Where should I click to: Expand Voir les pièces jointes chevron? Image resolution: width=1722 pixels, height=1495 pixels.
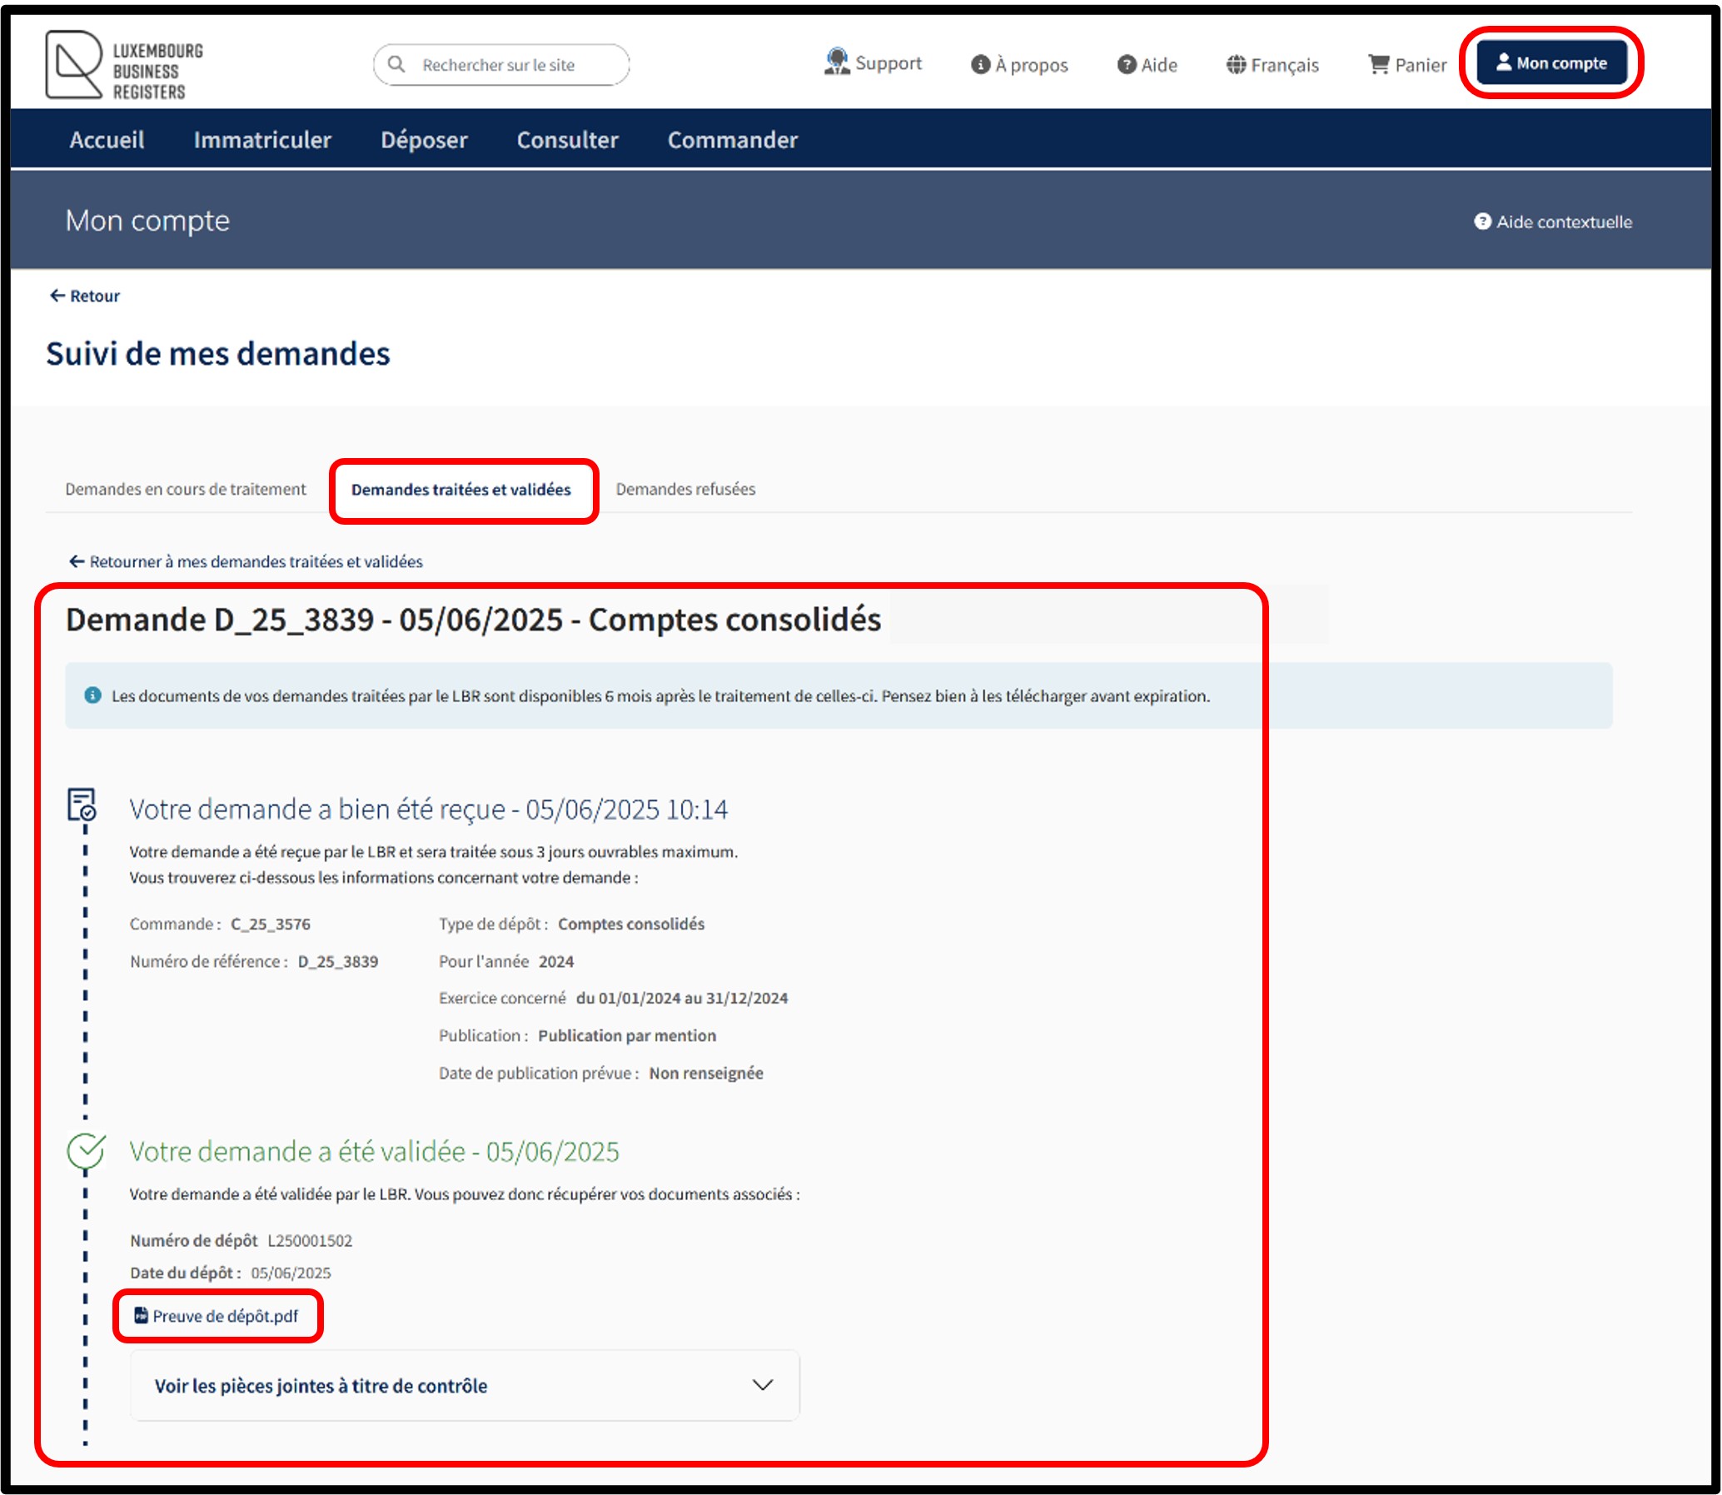point(762,1385)
